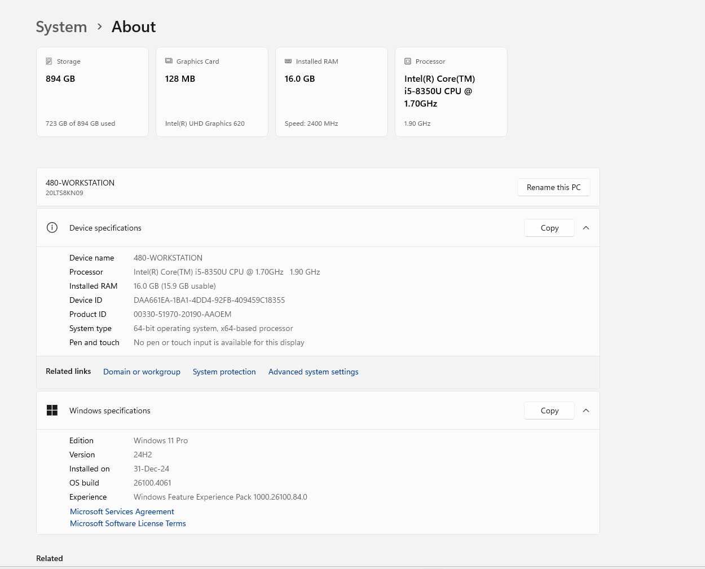Click the Related section heading
705x569 pixels.
50,558
